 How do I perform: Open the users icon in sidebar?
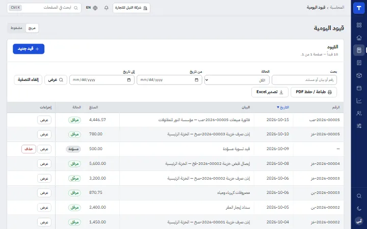(359, 113)
